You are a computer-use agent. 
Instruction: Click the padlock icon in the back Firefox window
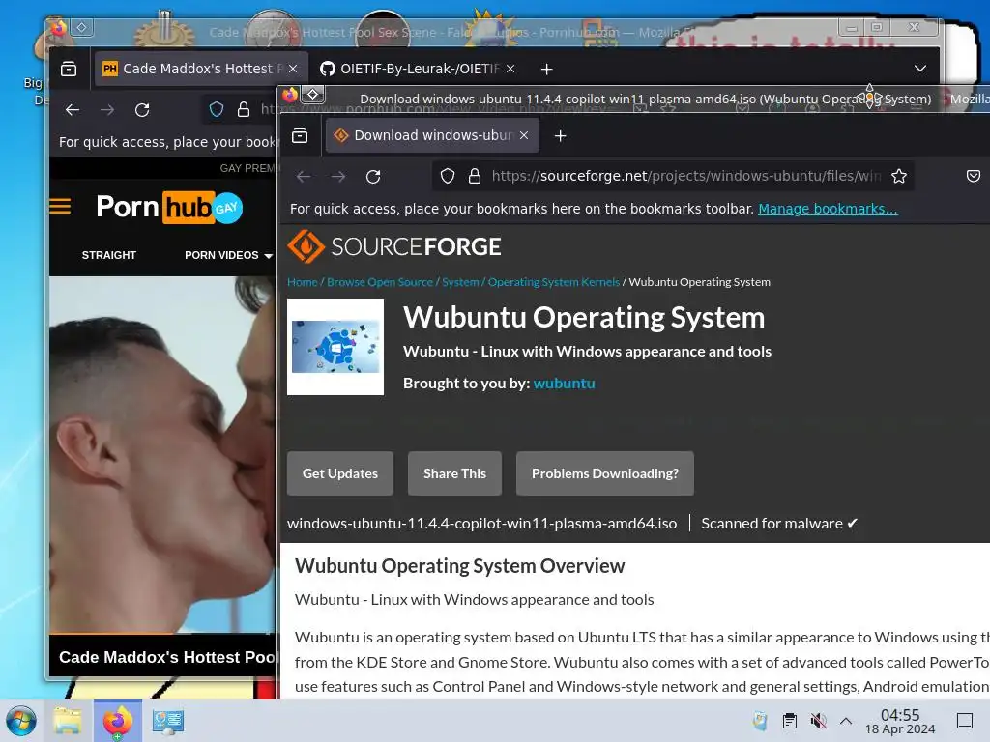[244, 110]
